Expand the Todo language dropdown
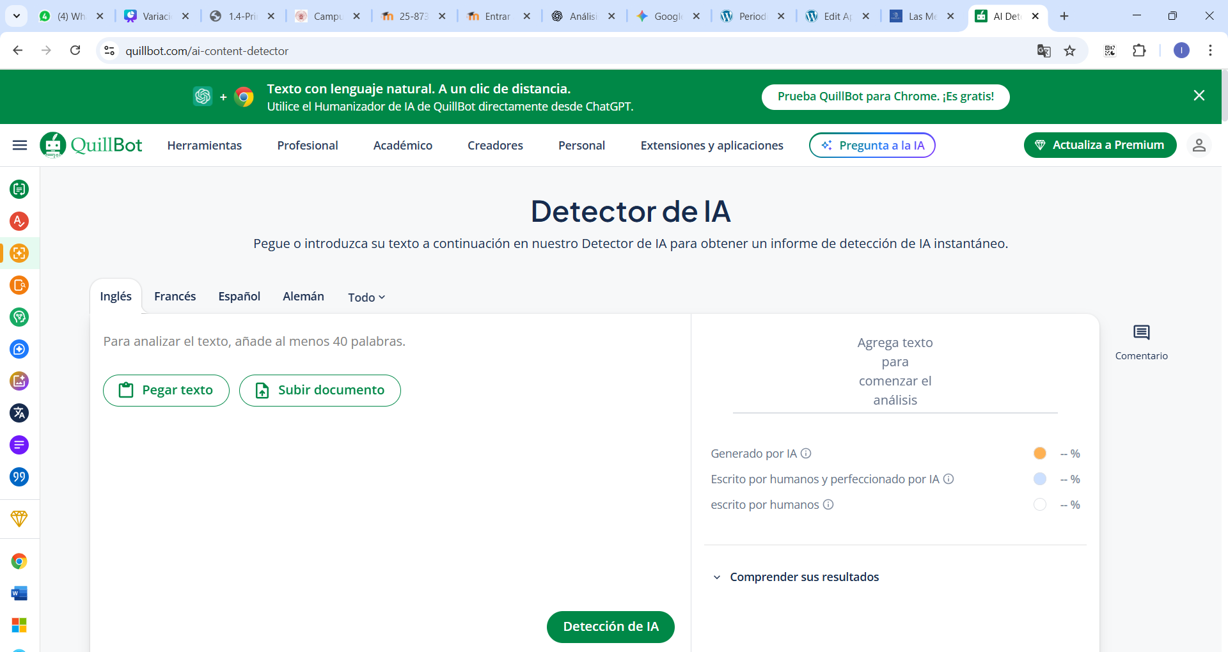 366,297
